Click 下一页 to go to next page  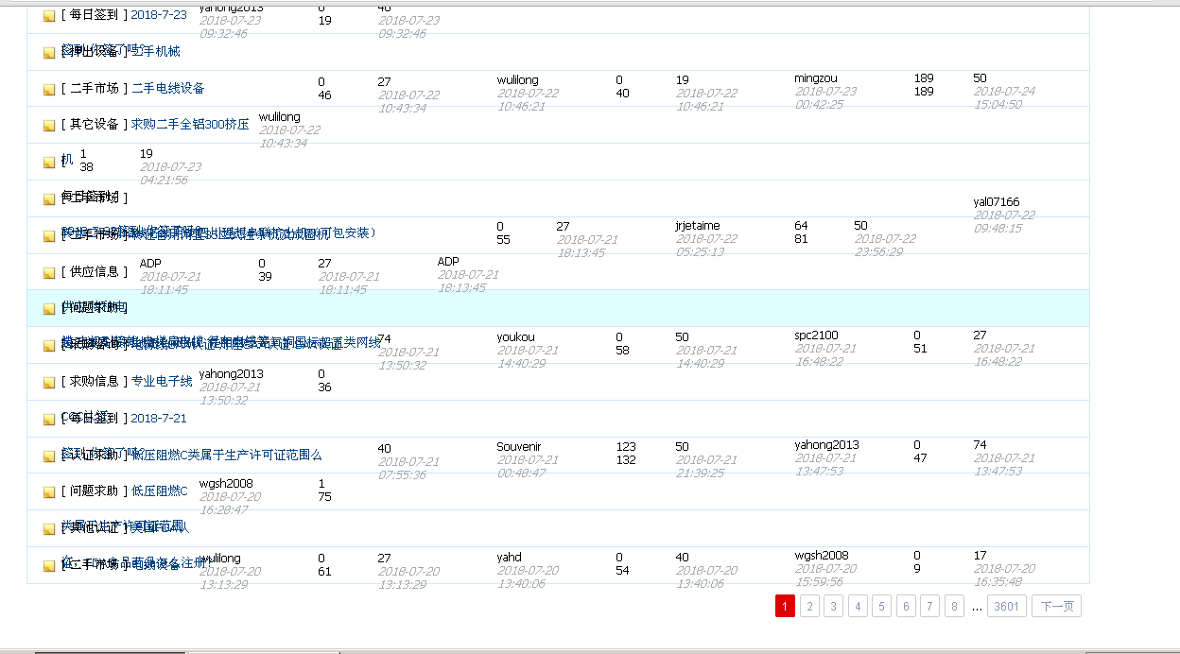click(x=1055, y=606)
